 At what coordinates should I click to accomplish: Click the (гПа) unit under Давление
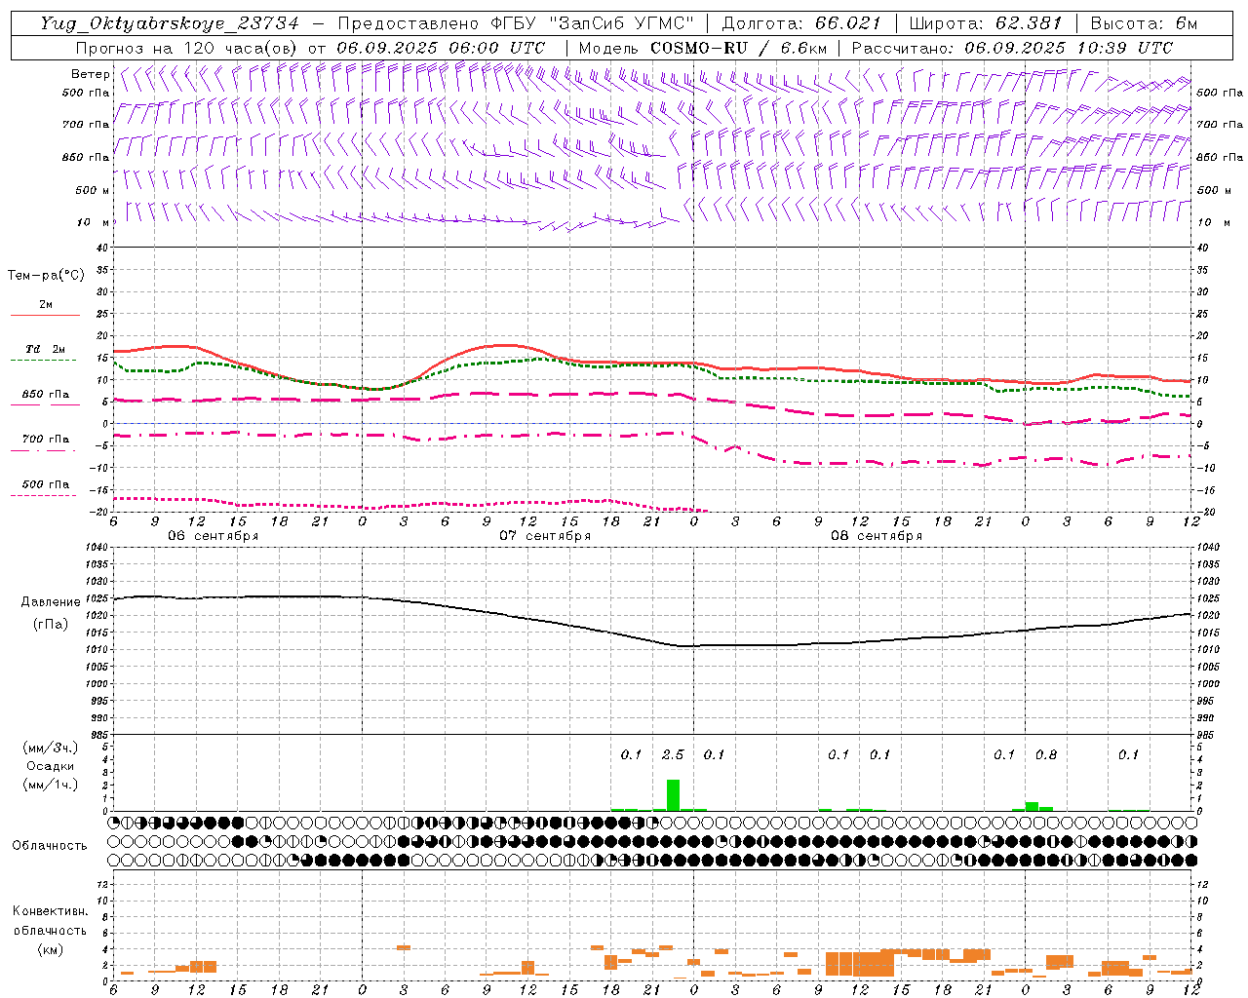pos(49,624)
